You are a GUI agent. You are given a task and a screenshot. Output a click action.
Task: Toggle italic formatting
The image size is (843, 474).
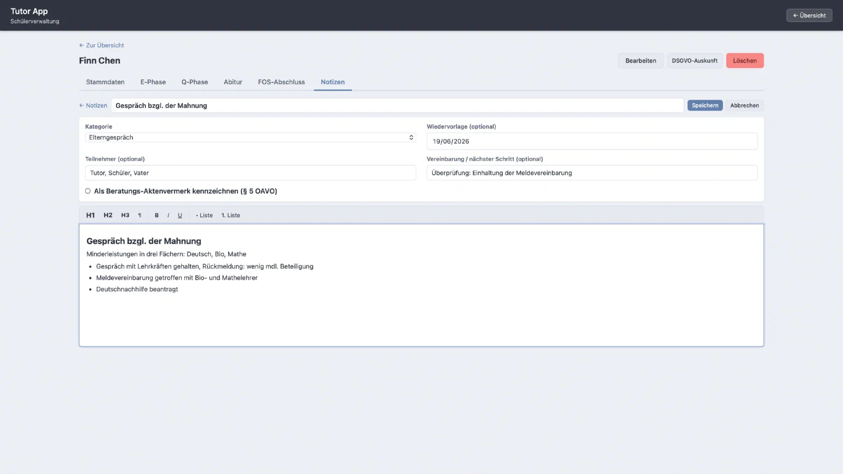pyautogui.click(x=168, y=215)
